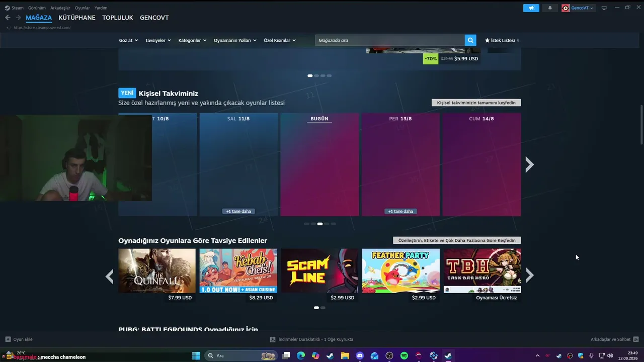Viewport: 644px width, 362px height.
Task: Open the Yardım menu
Action: [x=101, y=8]
